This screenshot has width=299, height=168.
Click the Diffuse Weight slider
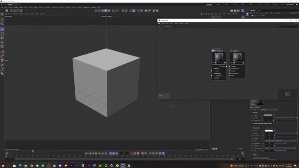285,118
